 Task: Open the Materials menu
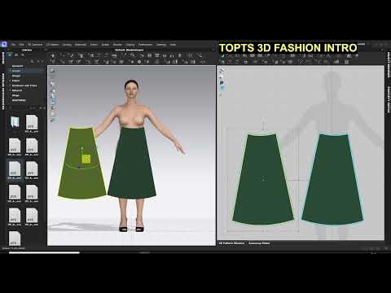[81, 45]
